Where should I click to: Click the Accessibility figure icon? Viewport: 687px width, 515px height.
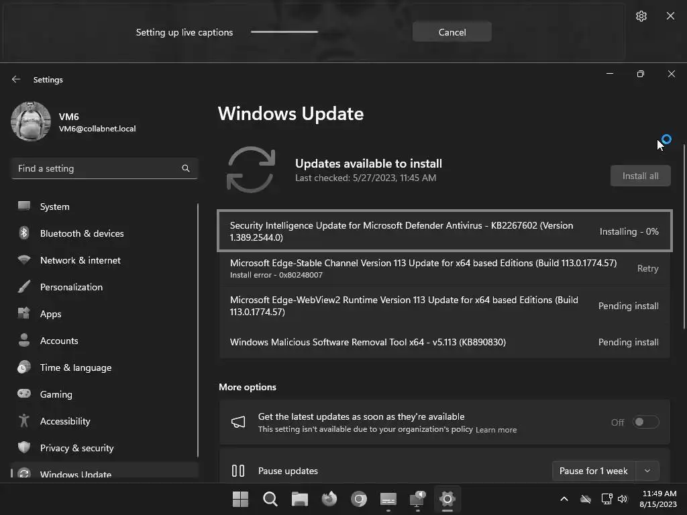coord(24,420)
